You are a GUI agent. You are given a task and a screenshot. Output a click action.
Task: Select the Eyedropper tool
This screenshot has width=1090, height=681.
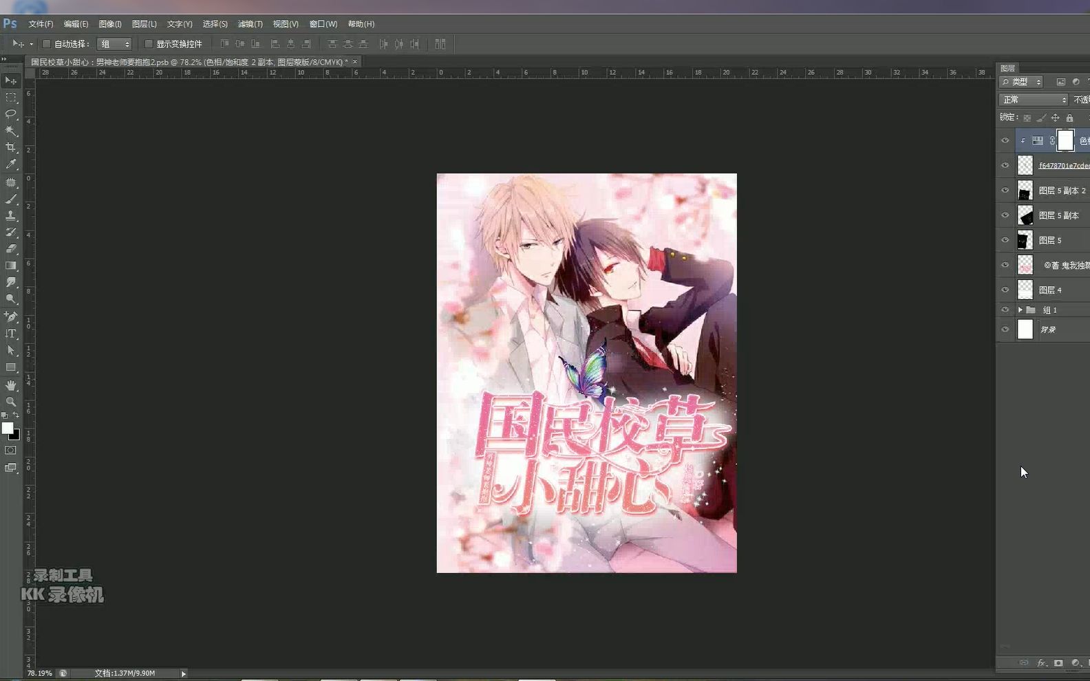point(11,164)
